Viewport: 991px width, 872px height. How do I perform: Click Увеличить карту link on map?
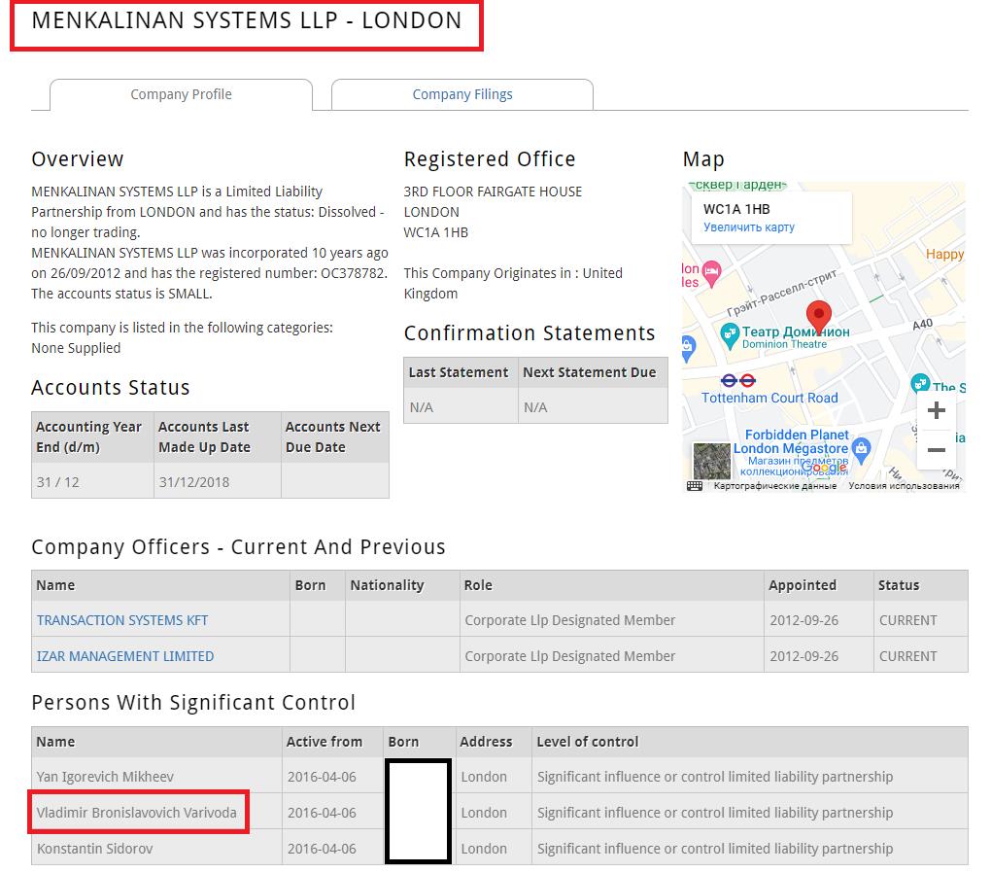pyautogui.click(x=749, y=227)
